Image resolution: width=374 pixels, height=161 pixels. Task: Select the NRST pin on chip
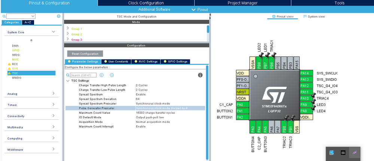click(x=242, y=92)
